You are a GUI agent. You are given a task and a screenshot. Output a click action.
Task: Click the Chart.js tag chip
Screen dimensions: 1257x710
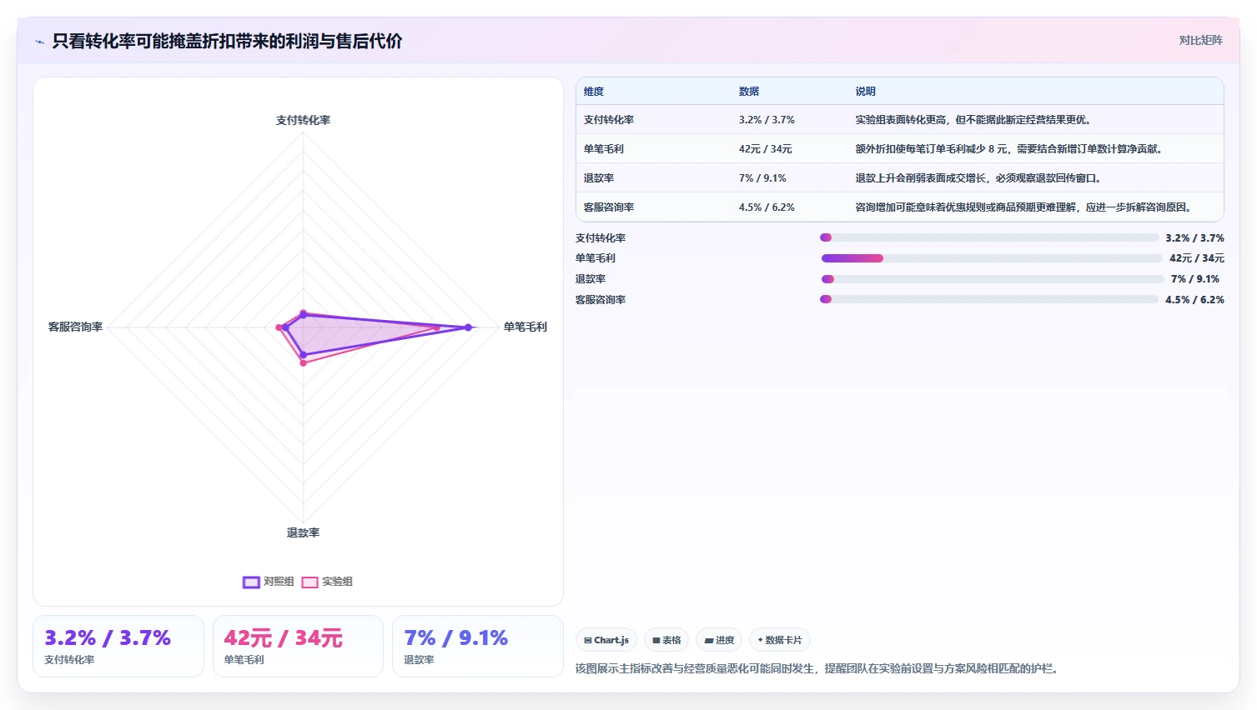pyautogui.click(x=606, y=640)
